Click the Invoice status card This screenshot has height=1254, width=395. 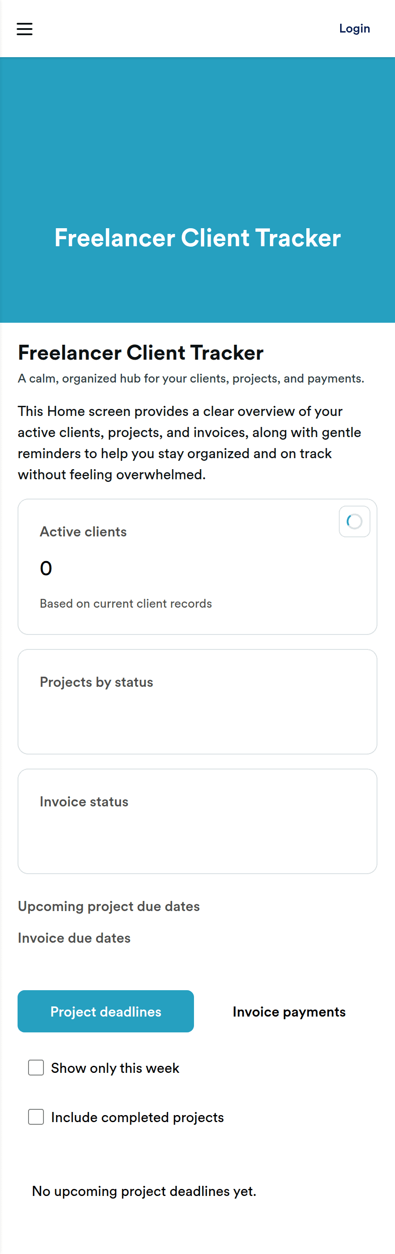coord(197,821)
